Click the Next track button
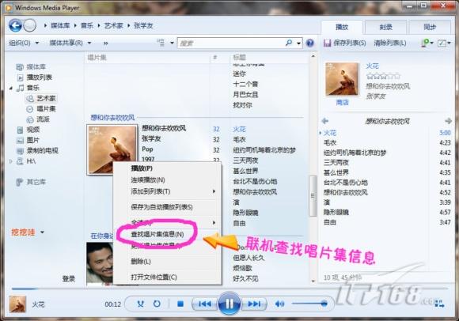The width and height of the screenshot is (459, 321). click(254, 304)
